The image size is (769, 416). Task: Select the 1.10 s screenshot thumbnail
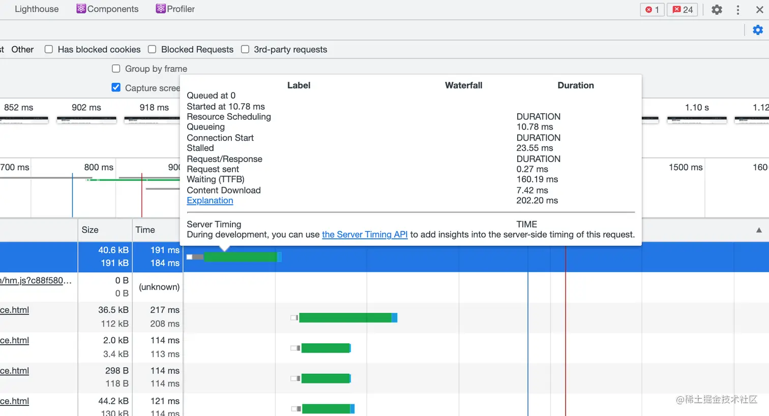(x=697, y=120)
